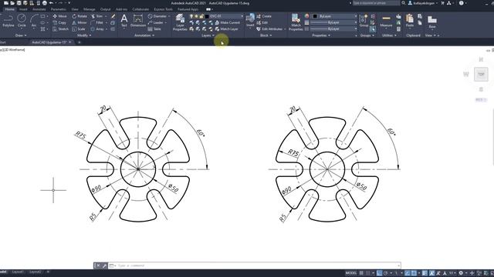Click the Undo arrow in quick access toolbar
The height and width of the screenshot is (277, 494).
click(x=51, y=3)
